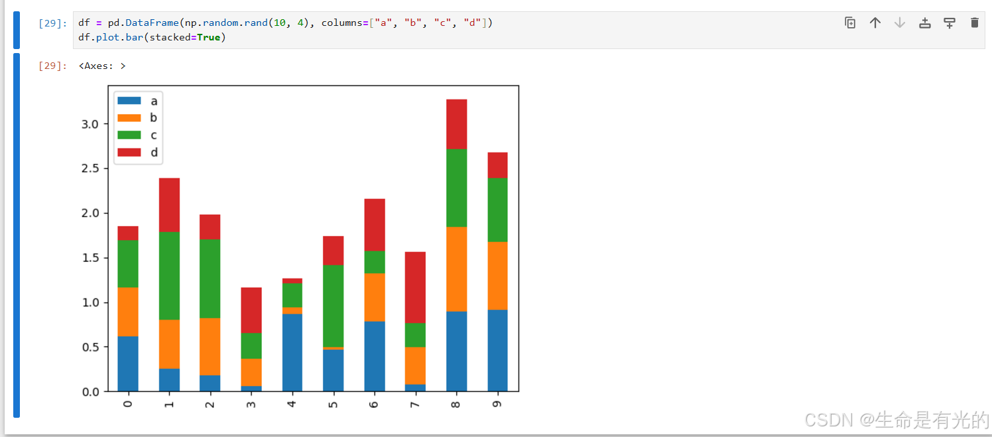Click the blue collapser bar beside code input

pos(17,31)
